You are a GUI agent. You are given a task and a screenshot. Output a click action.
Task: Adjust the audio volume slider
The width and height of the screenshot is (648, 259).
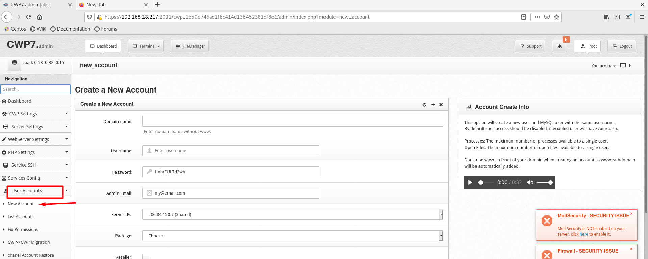[545, 182]
